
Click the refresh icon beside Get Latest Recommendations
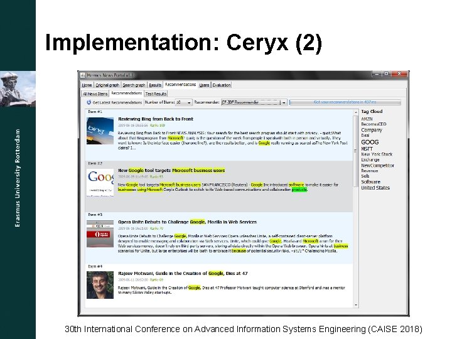[89, 102]
